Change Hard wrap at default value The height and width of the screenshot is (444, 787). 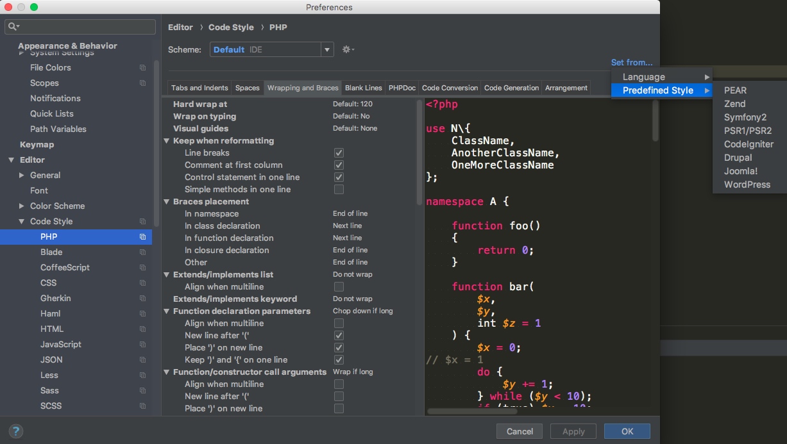(x=353, y=104)
